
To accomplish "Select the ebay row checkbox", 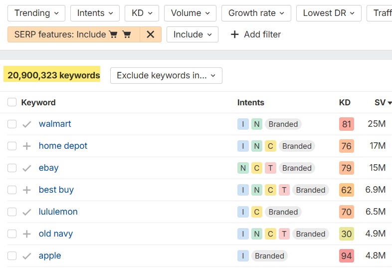I will click(x=12, y=168).
